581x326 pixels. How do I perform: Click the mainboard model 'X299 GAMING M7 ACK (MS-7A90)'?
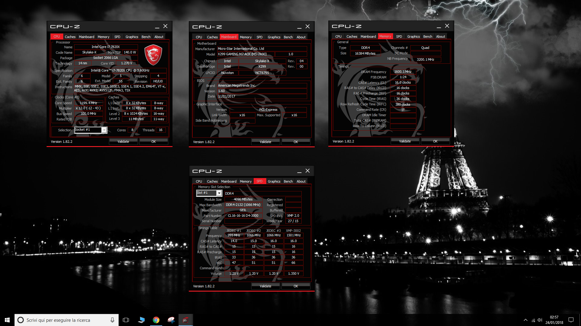pyautogui.click(x=246, y=54)
